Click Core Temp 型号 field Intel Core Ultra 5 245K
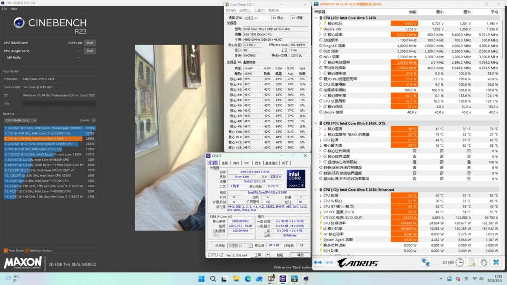Screen dimensions: 507x285 click(x=275, y=29)
